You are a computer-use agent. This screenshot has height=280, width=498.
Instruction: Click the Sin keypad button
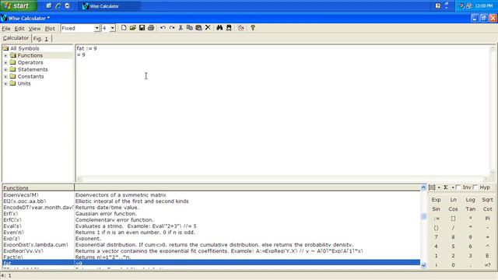(x=436, y=209)
